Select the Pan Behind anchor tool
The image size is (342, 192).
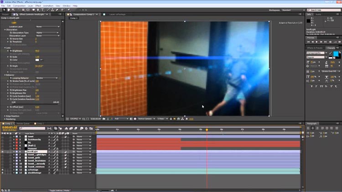point(28,10)
